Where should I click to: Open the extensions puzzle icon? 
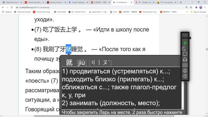click(196, 7)
